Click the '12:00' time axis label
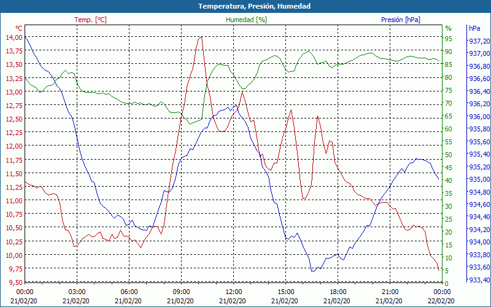Screen dimensions: 491x307 (234, 292)
